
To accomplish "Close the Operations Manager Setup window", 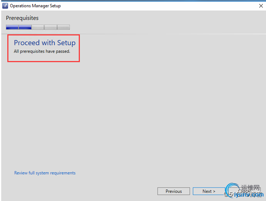I will pos(261,6).
